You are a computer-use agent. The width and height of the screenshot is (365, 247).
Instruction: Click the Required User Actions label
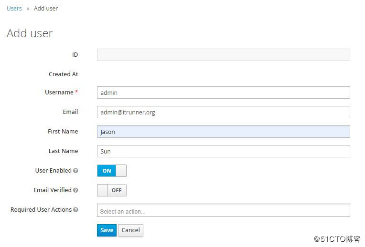(41, 210)
